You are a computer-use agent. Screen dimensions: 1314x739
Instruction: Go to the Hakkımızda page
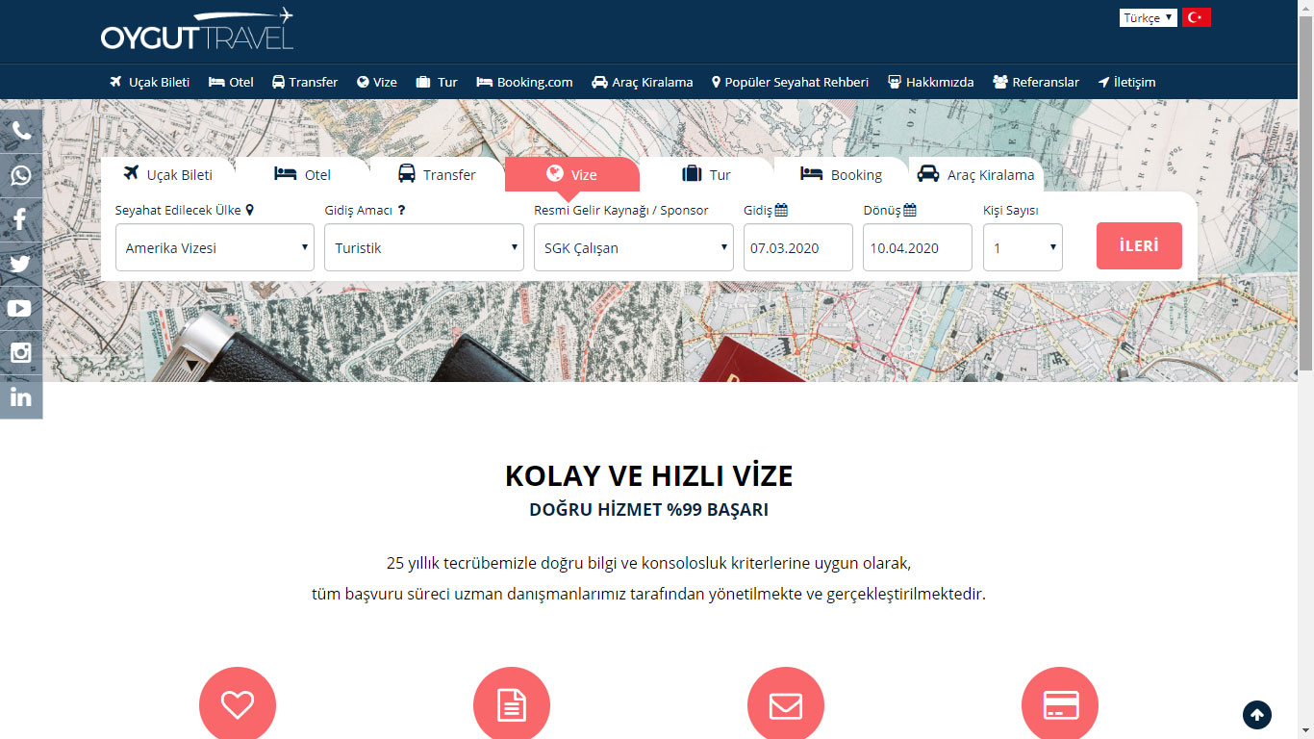pos(930,82)
